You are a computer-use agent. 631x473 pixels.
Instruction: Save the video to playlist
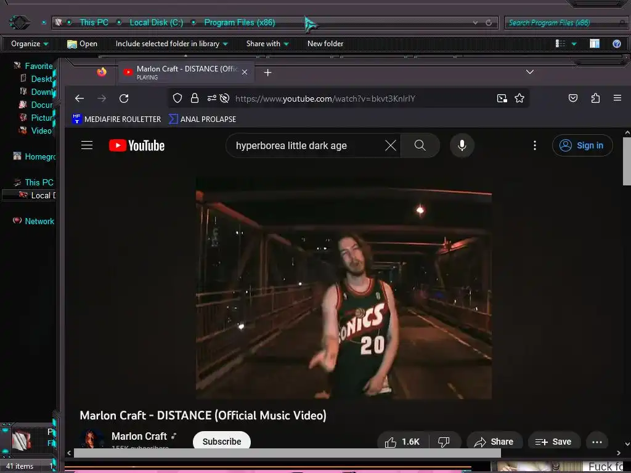coord(554,442)
